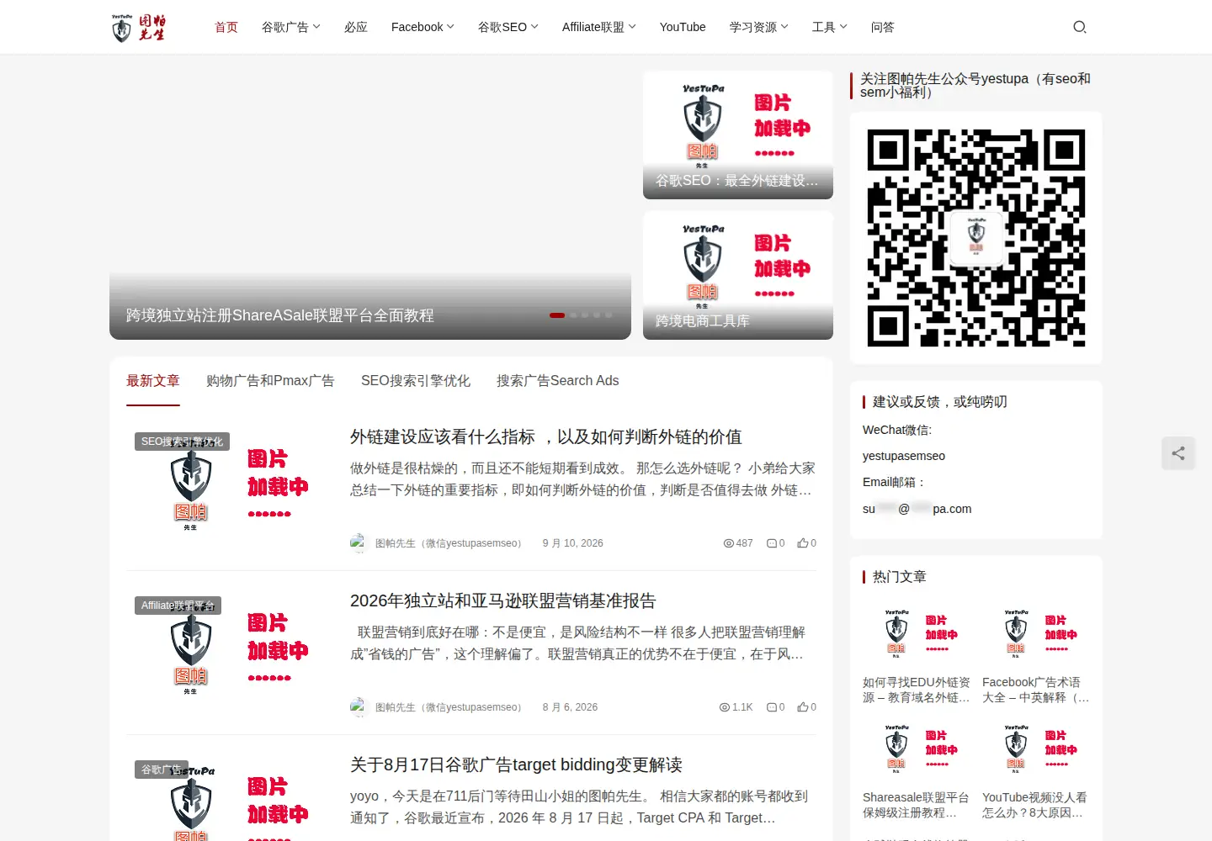Click 建议或反馈，或纯唠叨 heading

940,402
